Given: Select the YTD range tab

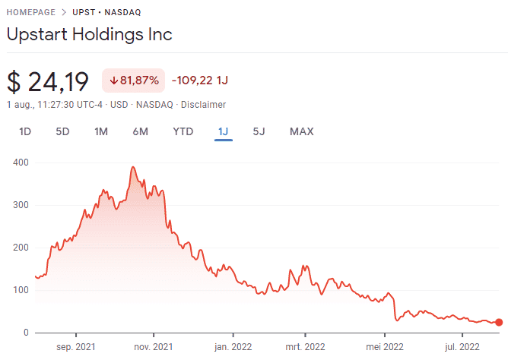Looking at the screenshot, I should [x=183, y=131].
